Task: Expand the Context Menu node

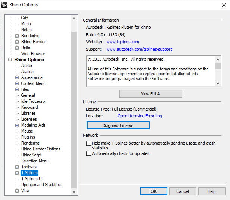Action: tap(17, 83)
